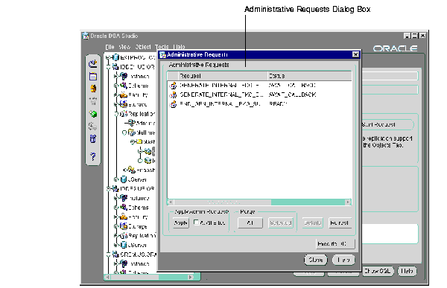Collapse the Multimaster node expander

tap(124, 132)
